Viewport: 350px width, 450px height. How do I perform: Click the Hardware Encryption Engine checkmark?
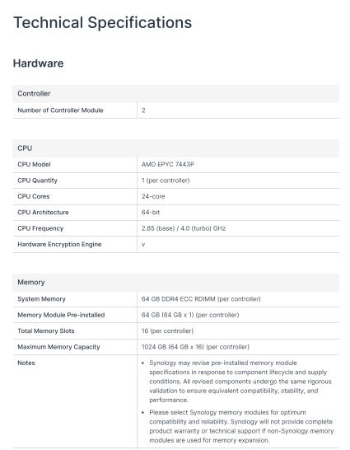point(143,245)
